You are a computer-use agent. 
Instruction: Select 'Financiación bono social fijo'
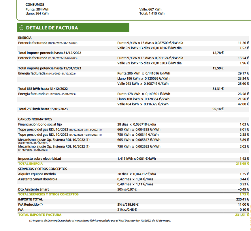(40, 124)
